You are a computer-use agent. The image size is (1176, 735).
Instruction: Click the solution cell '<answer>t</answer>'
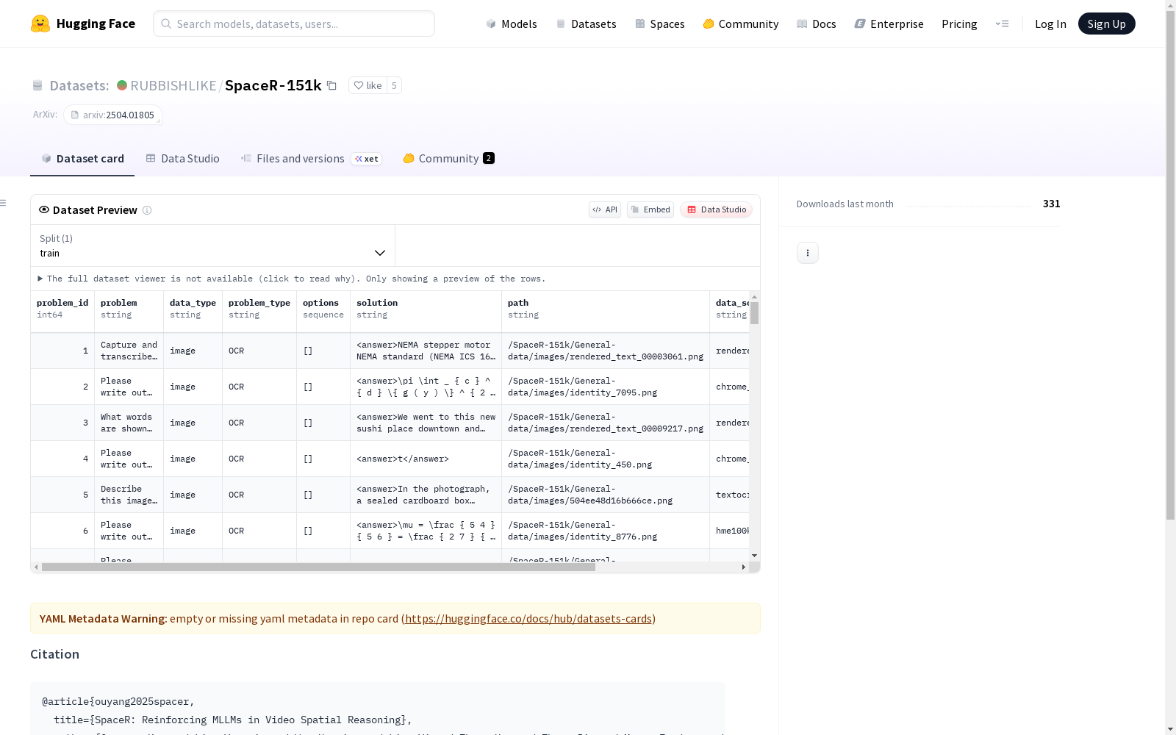pos(426,459)
